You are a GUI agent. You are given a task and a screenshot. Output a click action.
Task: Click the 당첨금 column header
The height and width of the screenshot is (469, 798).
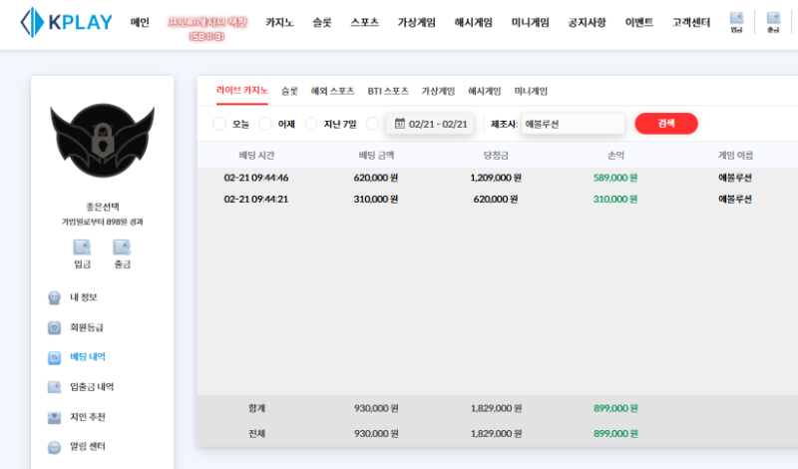[x=496, y=156]
